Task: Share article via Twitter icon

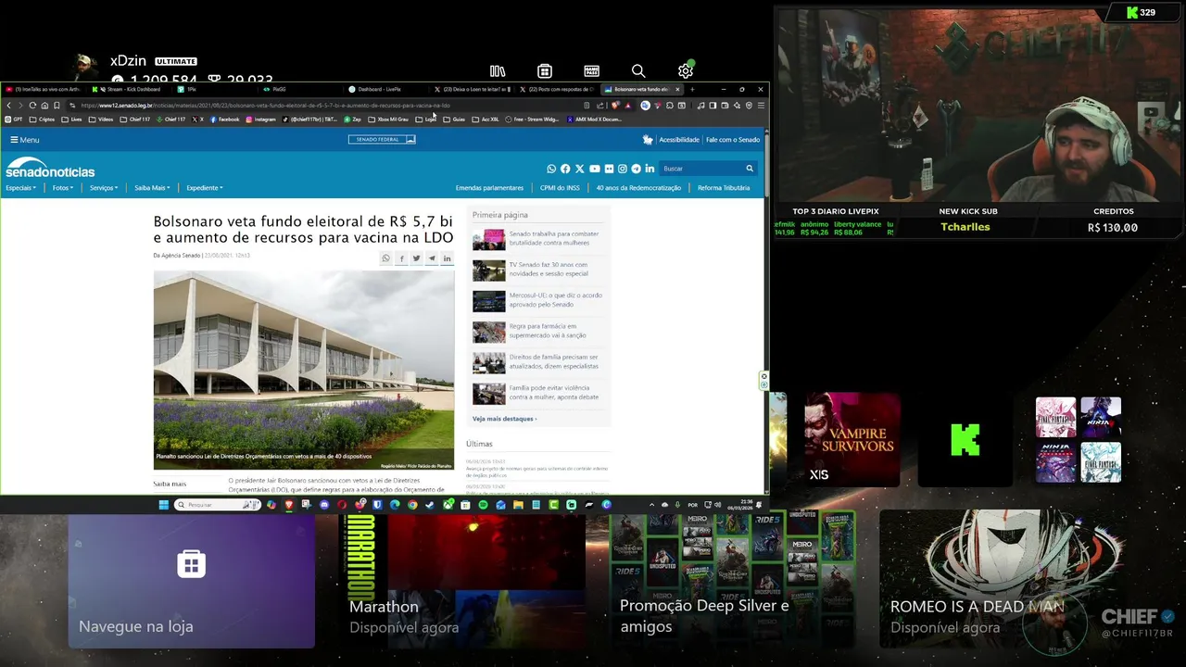Action: click(x=416, y=258)
